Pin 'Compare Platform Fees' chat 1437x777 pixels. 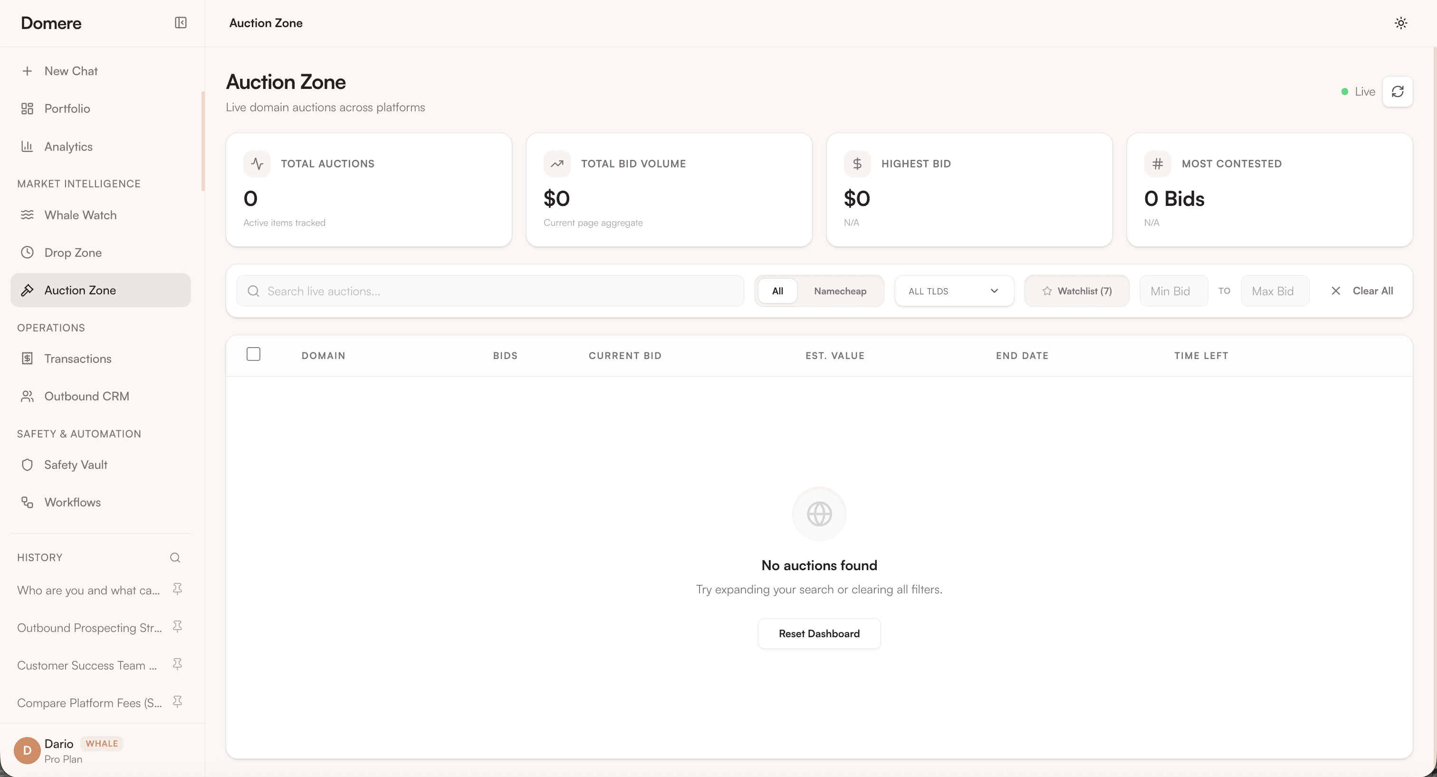coord(177,702)
